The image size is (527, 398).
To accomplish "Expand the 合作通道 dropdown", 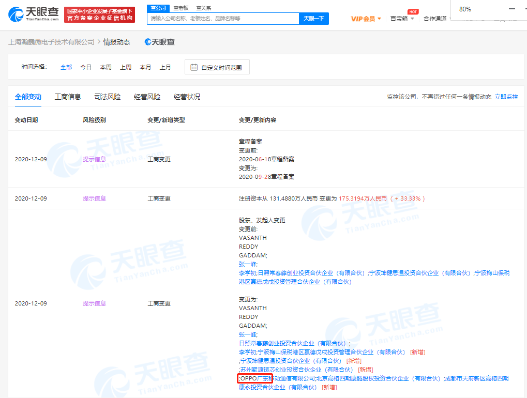I will coord(437,19).
